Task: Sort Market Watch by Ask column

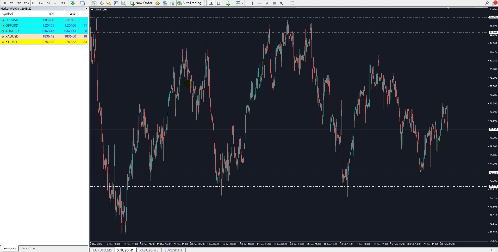Action: (x=66, y=14)
